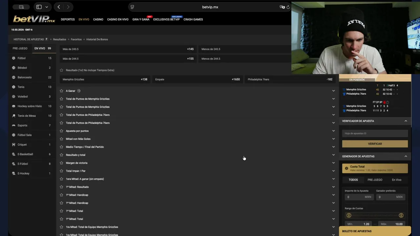Bet on Memphis Grizzlies at +138
Viewport: 420px width, 236px height.
[105, 79]
